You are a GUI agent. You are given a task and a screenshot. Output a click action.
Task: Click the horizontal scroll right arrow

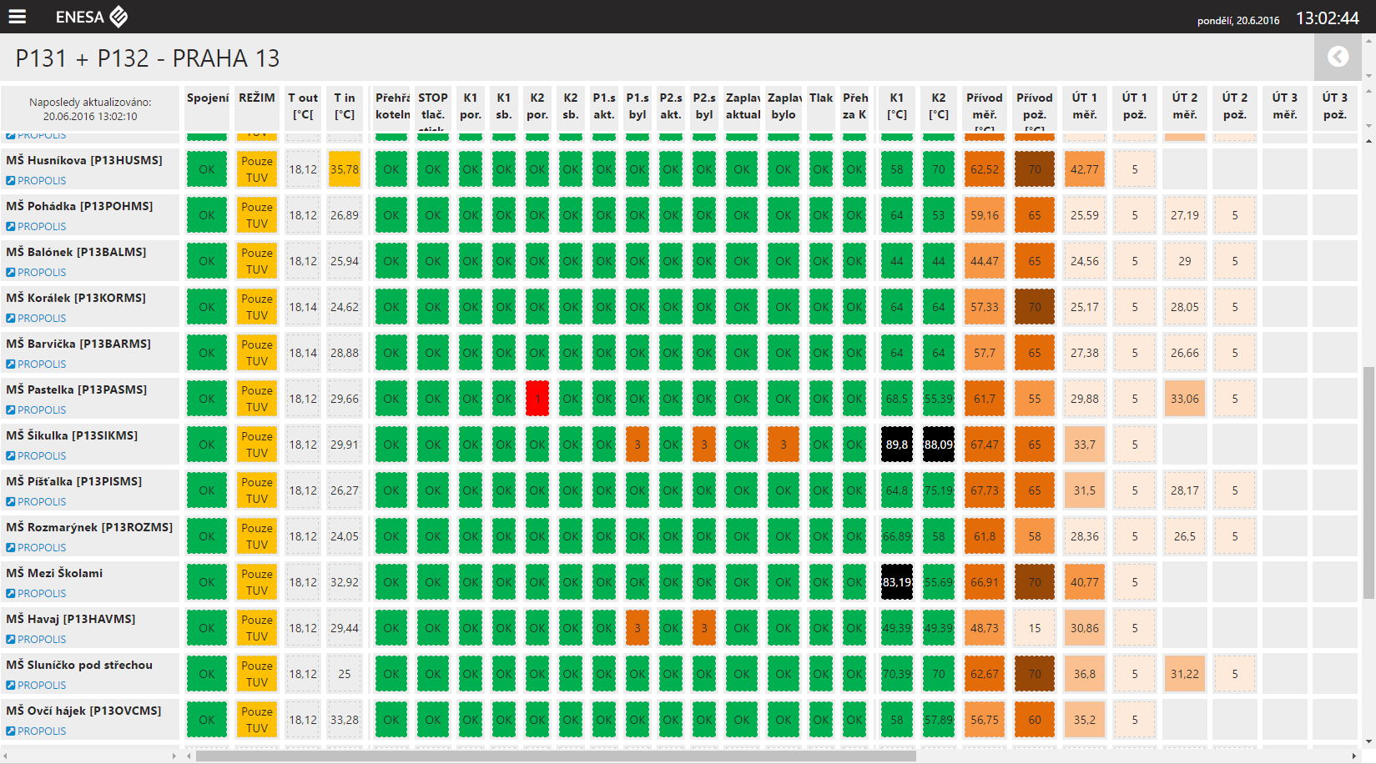pos(1353,756)
